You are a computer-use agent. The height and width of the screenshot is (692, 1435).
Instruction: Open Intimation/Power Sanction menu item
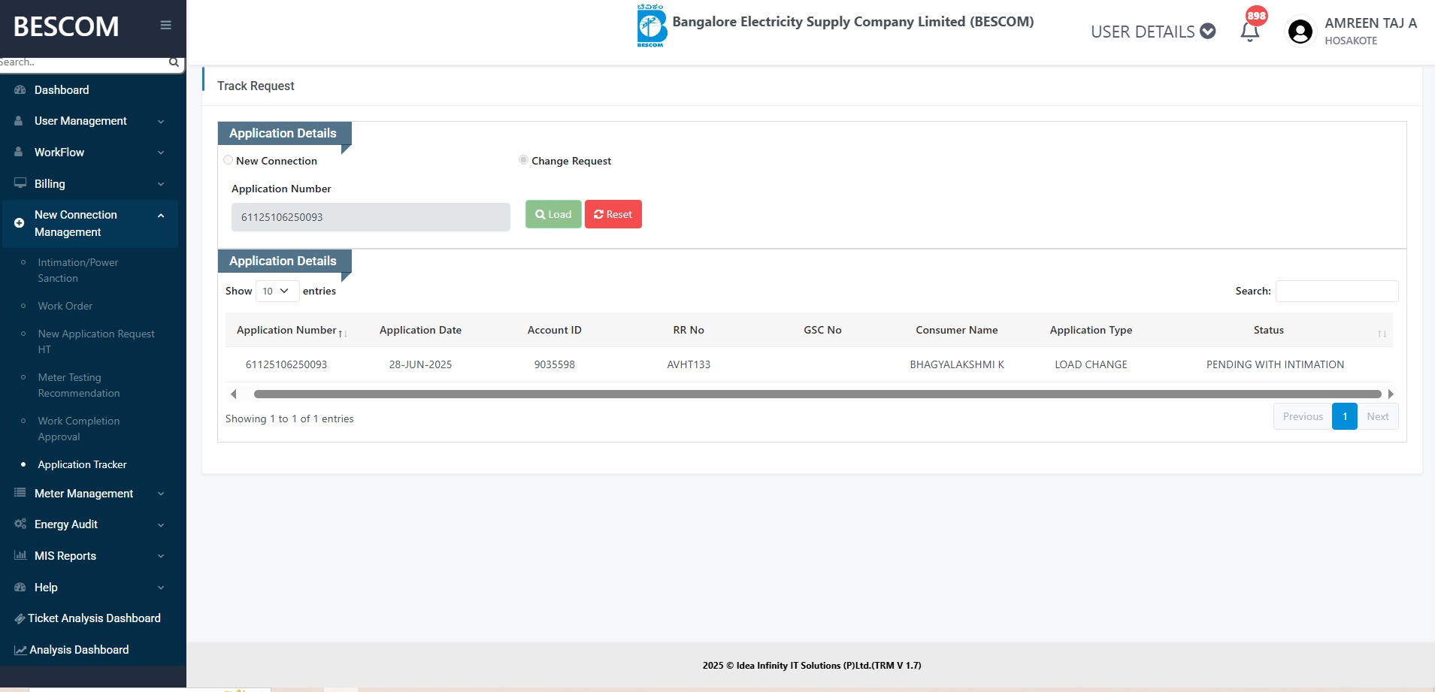coord(78,270)
